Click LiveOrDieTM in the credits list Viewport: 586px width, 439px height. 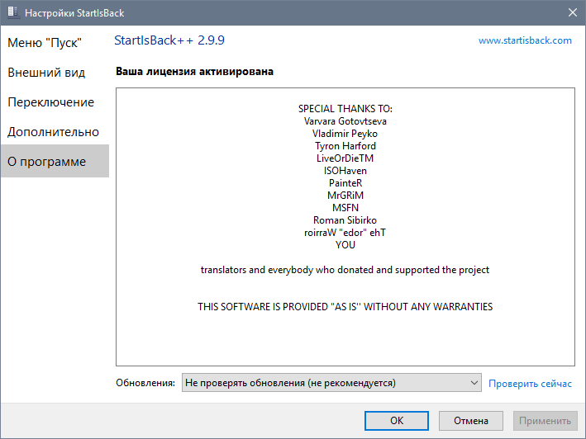tap(345, 158)
